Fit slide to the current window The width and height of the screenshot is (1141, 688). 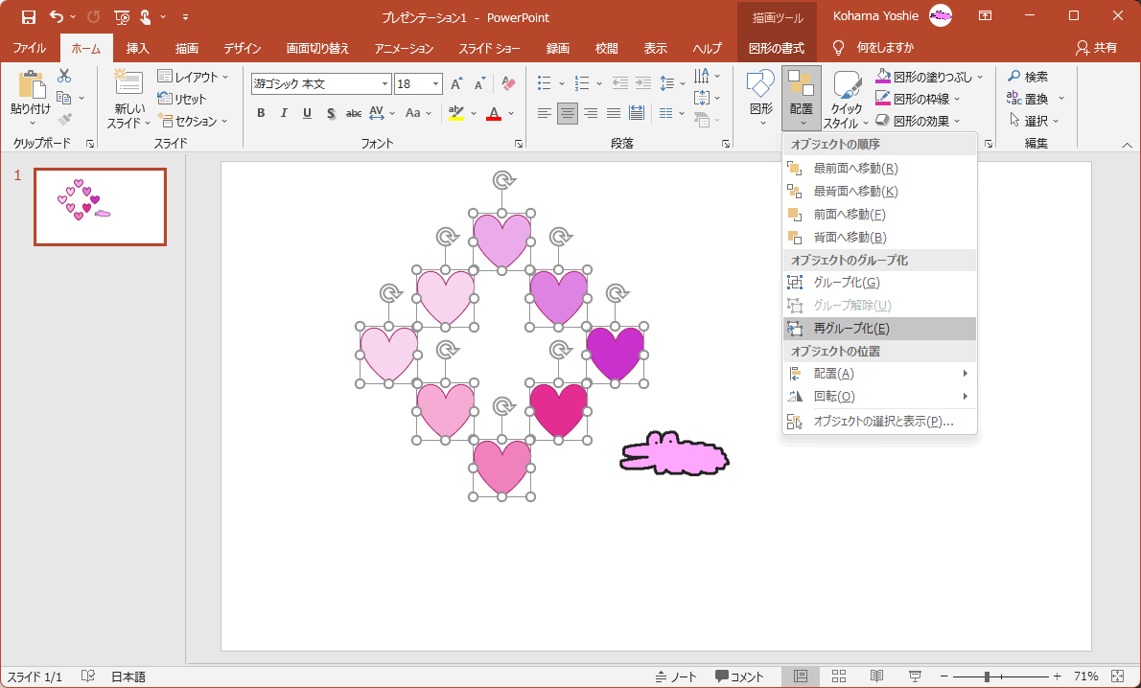click(1118, 677)
